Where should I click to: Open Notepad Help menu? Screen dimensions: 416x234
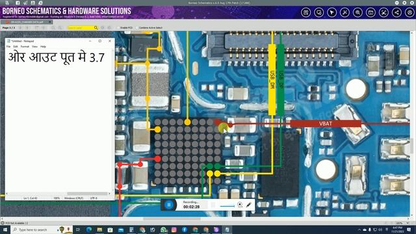pyautogui.click(x=44, y=46)
